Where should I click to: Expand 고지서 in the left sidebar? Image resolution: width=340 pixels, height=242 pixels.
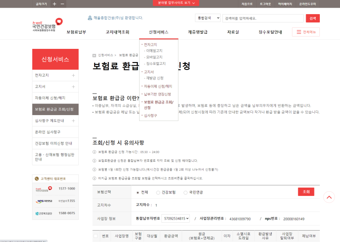[73, 87]
